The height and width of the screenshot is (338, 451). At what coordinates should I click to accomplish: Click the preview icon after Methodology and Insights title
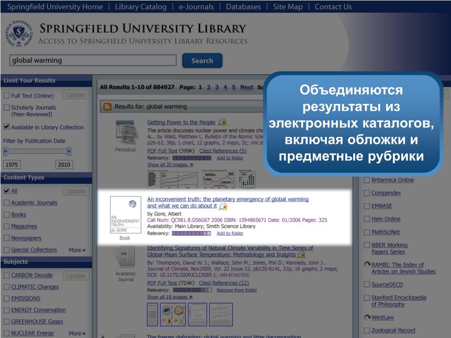(x=301, y=255)
